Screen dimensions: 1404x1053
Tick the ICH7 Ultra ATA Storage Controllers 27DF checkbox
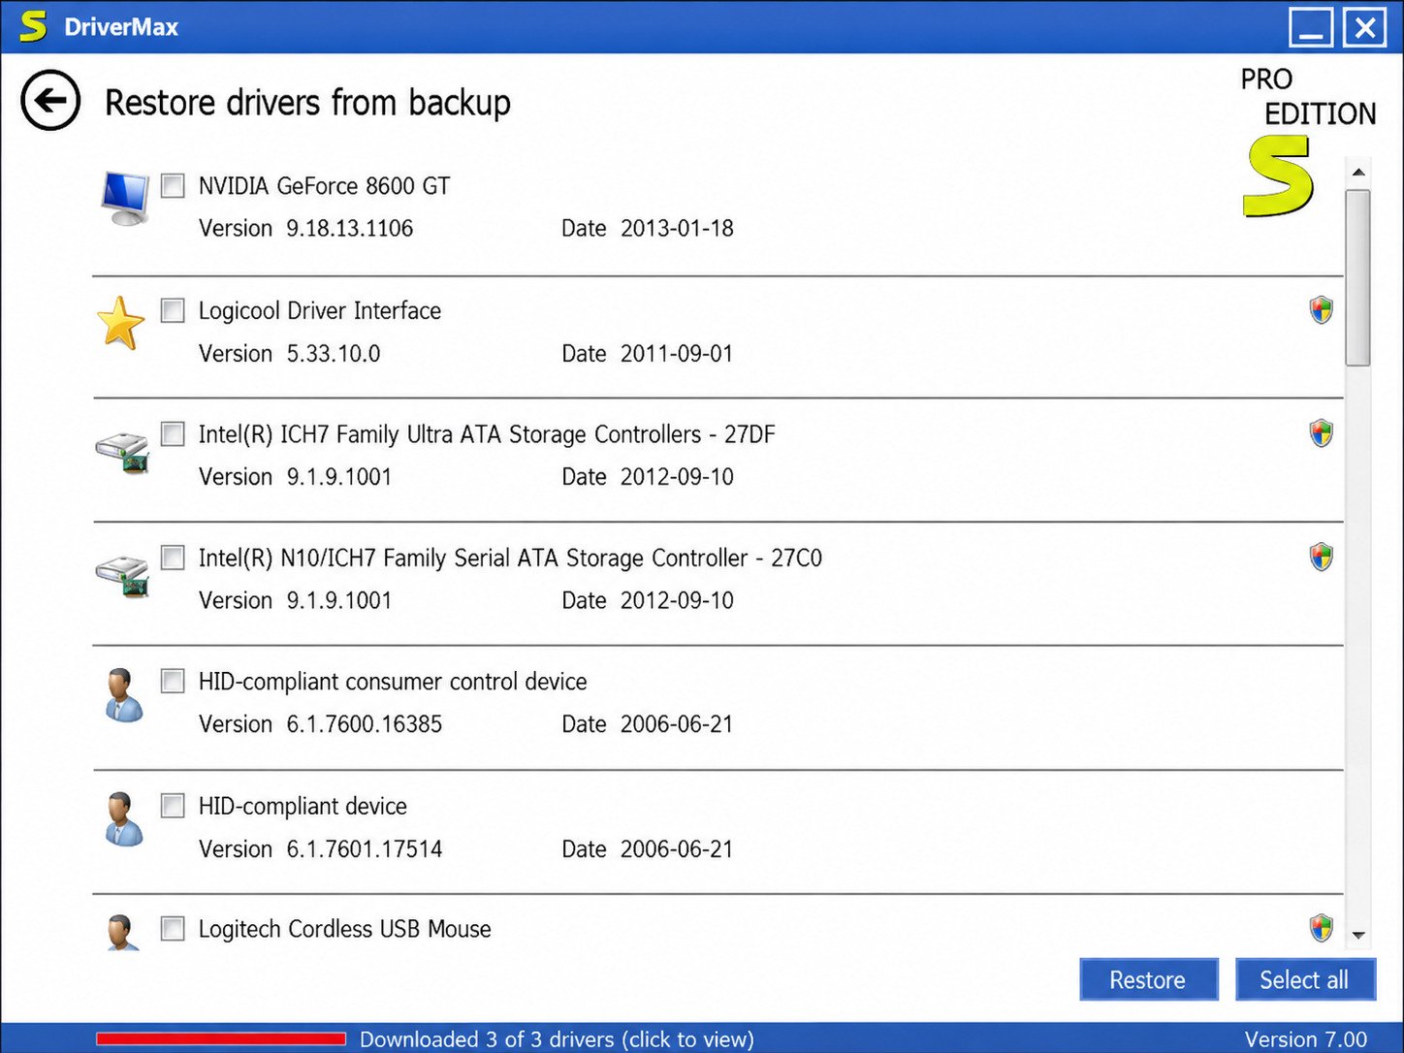173,433
